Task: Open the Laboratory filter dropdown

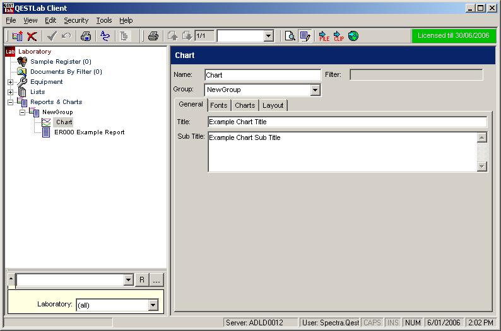Action: (153, 305)
